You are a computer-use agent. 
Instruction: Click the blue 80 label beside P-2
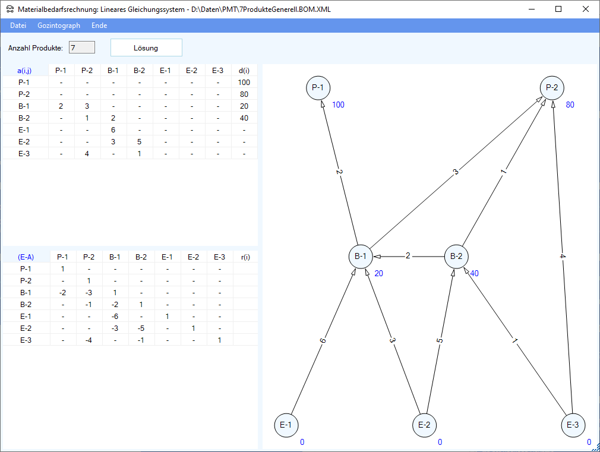[570, 105]
